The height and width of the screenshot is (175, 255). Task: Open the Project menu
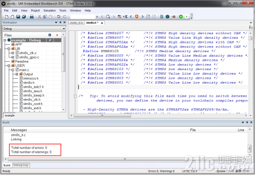point(36,11)
